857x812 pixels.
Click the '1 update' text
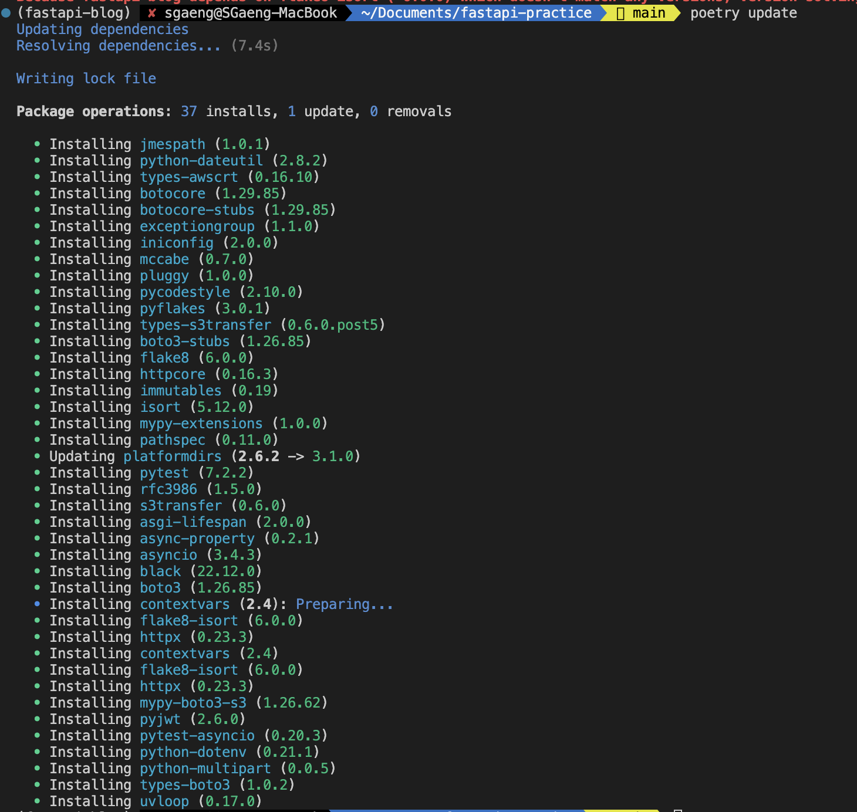321,111
